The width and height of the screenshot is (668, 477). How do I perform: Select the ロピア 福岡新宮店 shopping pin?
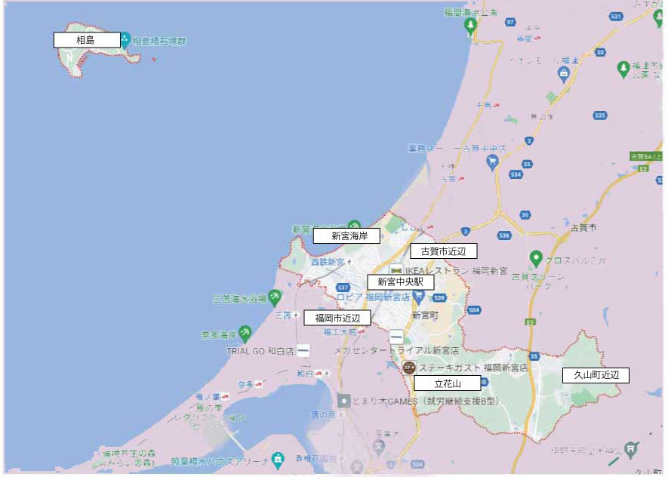[x=419, y=296]
